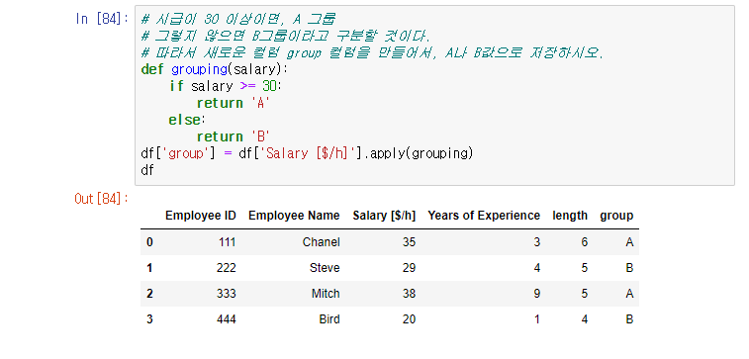The height and width of the screenshot is (359, 749).
Task: Click the group column header
Action: (616, 216)
